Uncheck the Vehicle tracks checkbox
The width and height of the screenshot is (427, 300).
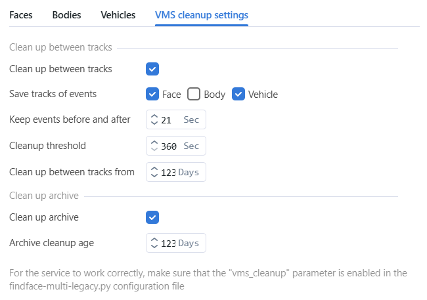(x=238, y=94)
